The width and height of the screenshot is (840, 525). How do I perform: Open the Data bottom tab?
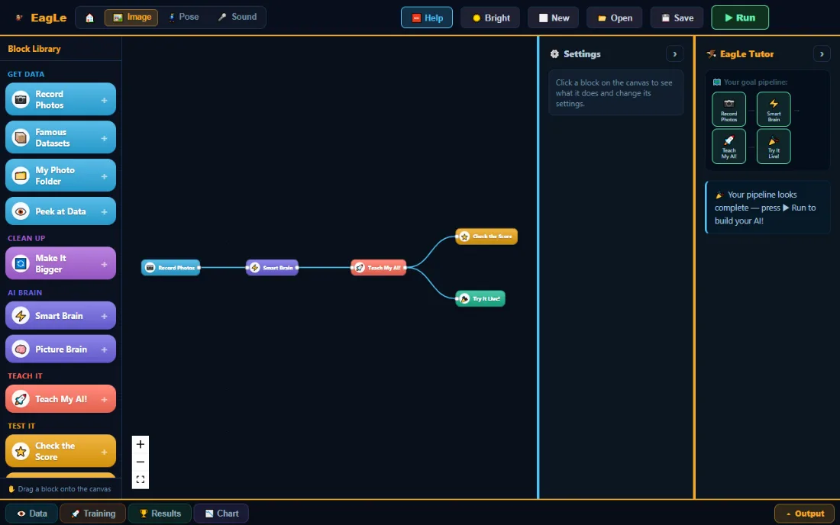click(x=31, y=514)
